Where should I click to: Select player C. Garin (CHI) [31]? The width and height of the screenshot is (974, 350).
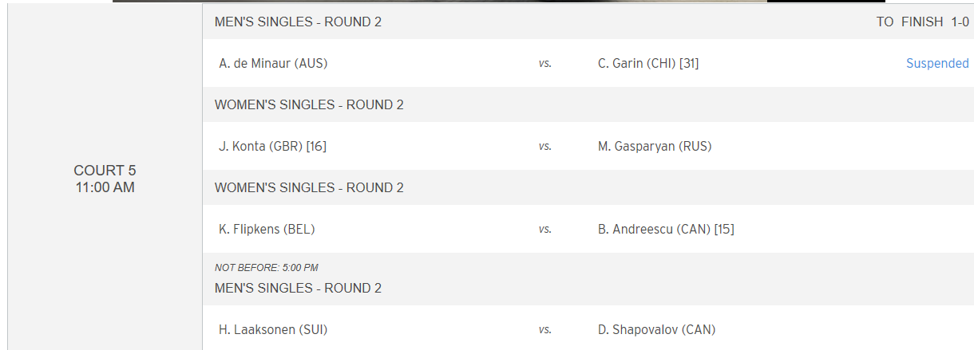pyautogui.click(x=648, y=64)
